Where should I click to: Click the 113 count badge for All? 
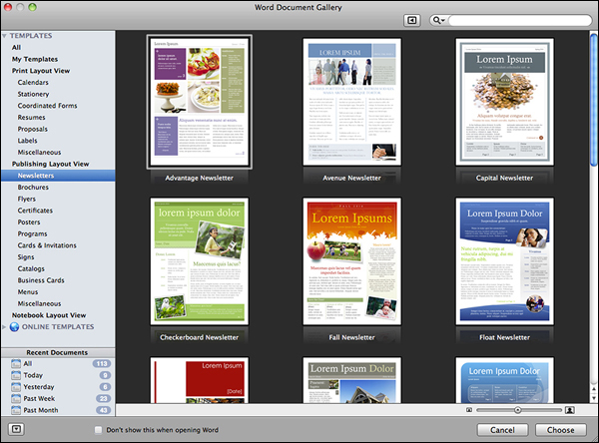point(102,363)
